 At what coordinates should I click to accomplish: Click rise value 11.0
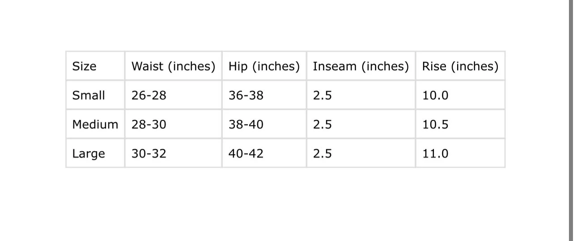(x=435, y=153)
